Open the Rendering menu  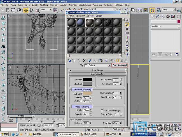pyautogui.click(x=97, y=5)
